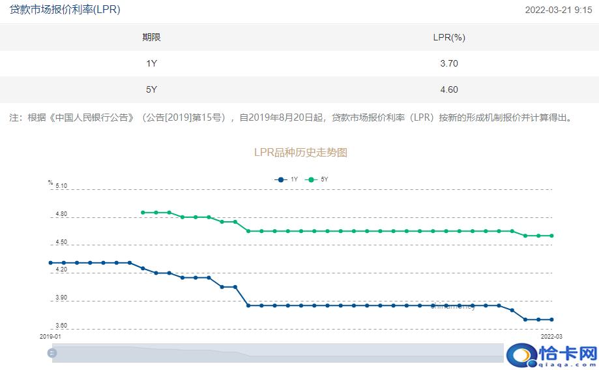Click the LPR品种历史走势图 chart title
Image resolution: width=599 pixels, height=370 pixels.
[300, 152]
